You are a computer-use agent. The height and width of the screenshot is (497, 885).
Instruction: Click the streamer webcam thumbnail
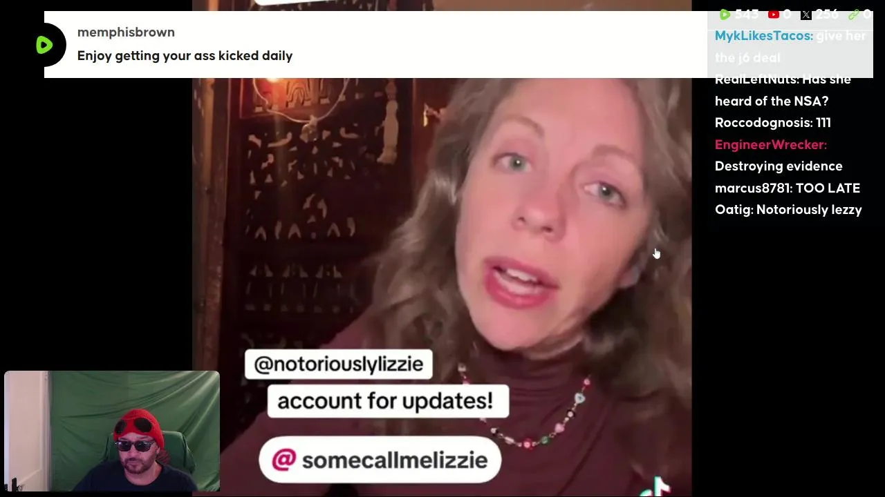(x=112, y=431)
